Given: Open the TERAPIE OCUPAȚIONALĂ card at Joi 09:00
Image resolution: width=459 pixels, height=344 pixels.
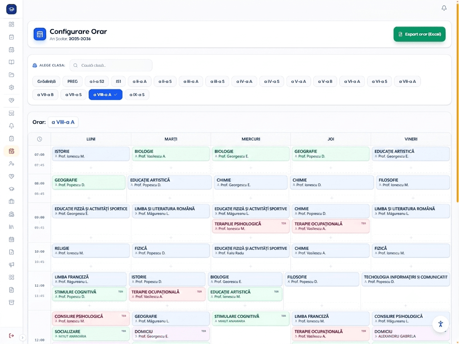Looking at the screenshot, I should (331, 226).
